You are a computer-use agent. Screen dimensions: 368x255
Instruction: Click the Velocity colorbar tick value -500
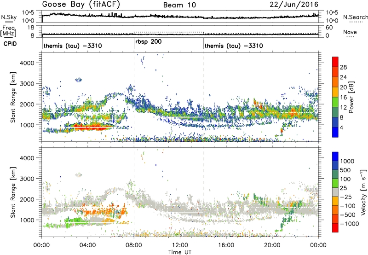coord(348,214)
